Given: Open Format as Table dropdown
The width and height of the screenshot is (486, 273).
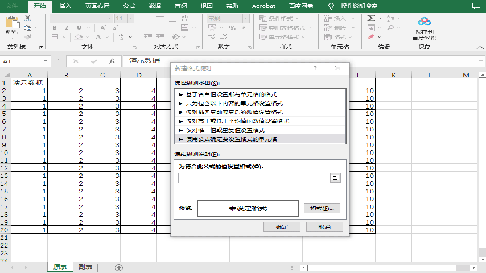Looking at the screenshot, I should pos(285,27).
